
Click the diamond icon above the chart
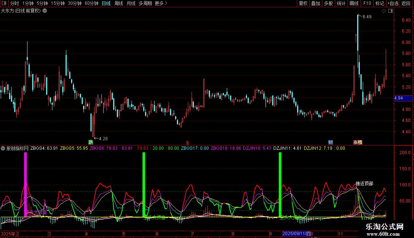[384, 11]
